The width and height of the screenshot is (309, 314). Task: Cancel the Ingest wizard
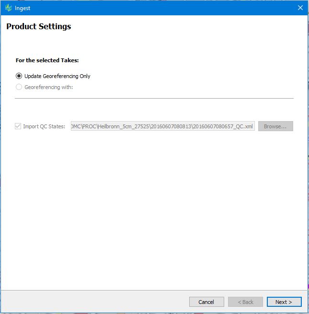point(206,302)
